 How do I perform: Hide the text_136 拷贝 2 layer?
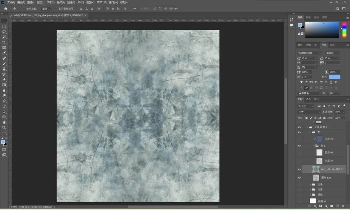[299, 170]
